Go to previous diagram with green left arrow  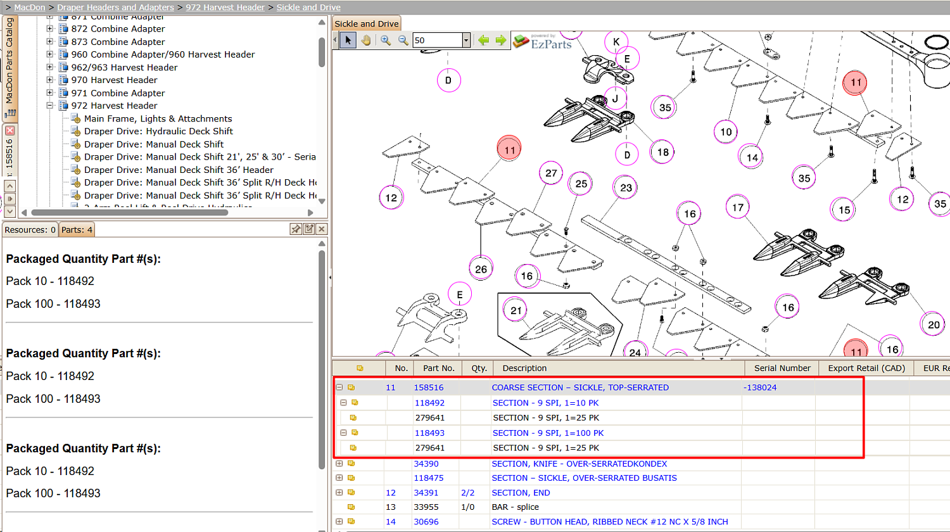(484, 40)
